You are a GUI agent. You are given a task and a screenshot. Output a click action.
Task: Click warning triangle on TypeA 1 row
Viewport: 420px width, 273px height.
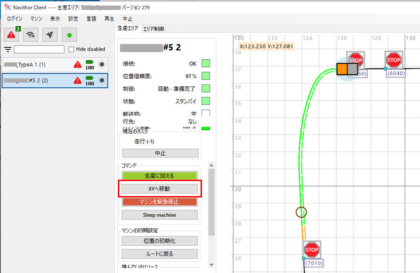tap(78, 65)
